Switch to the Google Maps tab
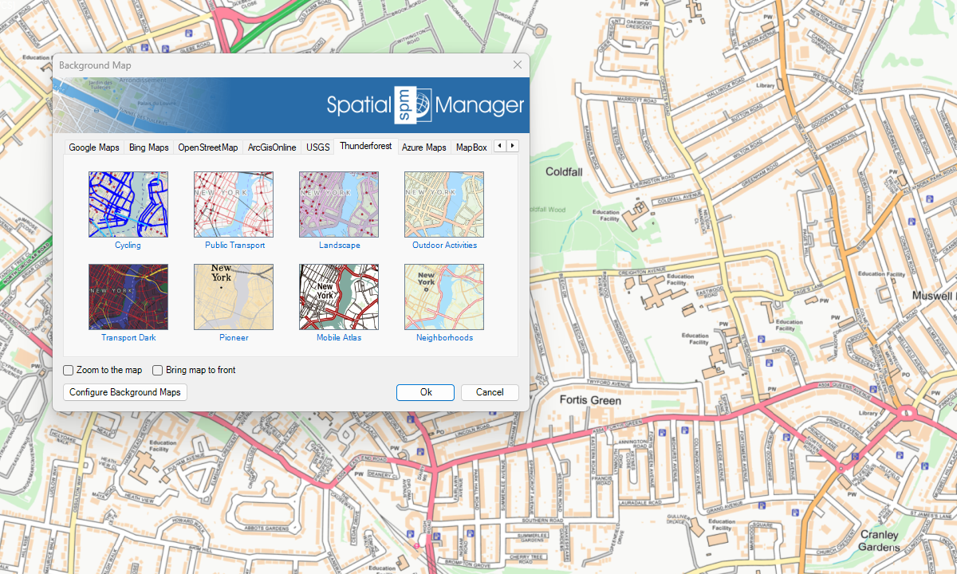 click(94, 147)
